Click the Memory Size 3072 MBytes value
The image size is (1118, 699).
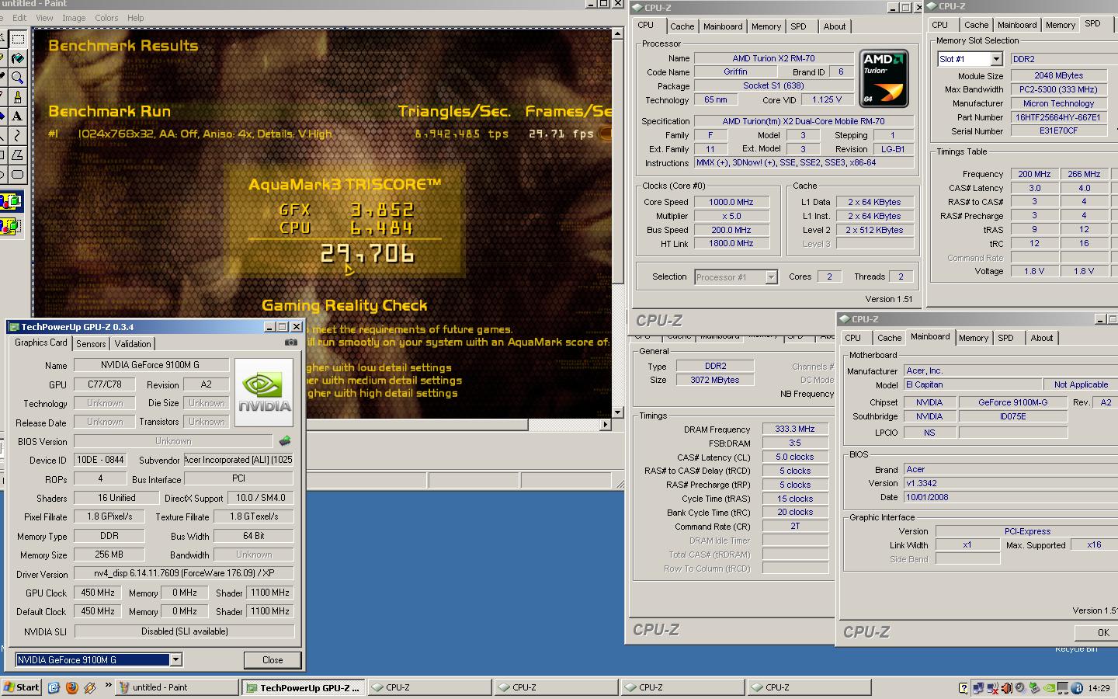(715, 380)
